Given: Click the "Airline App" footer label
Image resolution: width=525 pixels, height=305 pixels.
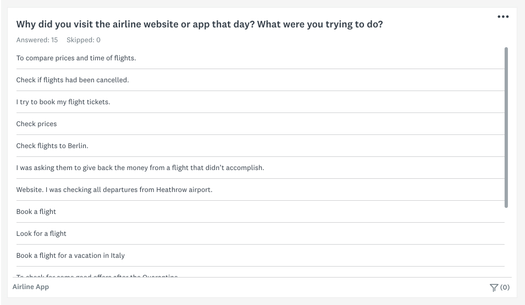Looking at the screenshot, I should 31,287.
